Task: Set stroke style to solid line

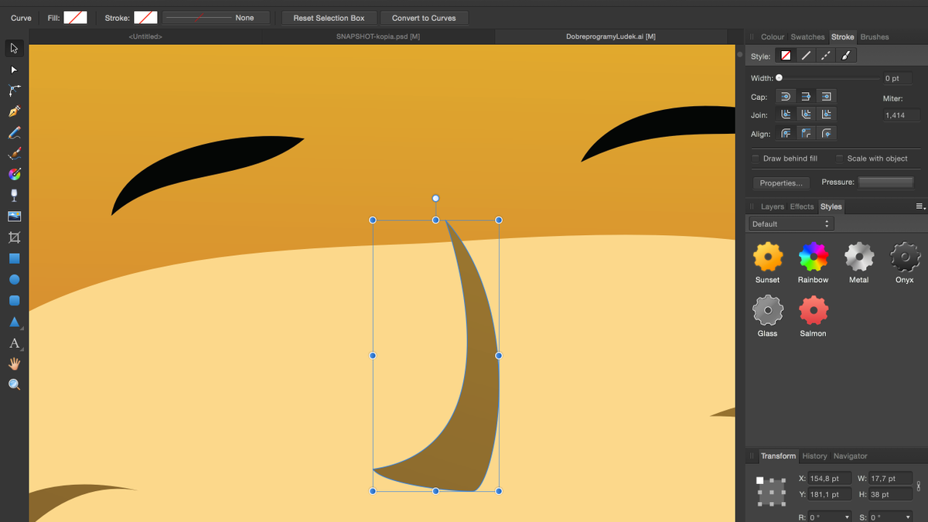Action: (806, 56)
